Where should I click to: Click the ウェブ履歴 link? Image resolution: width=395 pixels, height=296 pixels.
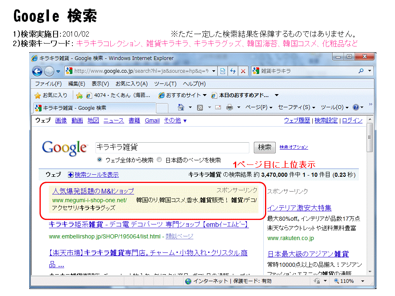[x=297, y=120]
